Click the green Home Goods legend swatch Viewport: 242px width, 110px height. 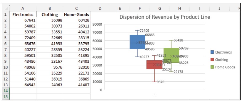[212, 67]
